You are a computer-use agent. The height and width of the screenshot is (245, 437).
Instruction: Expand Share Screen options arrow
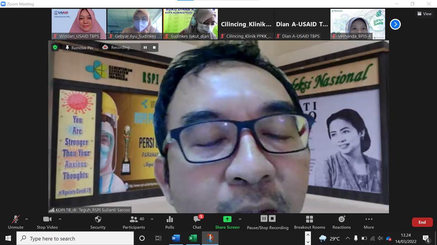point(240,219)
